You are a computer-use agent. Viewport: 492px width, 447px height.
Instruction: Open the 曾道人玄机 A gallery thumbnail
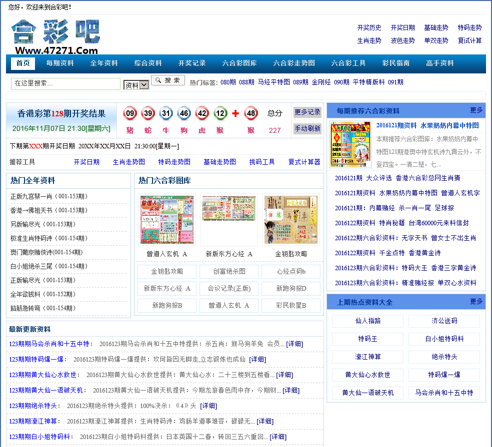pos(167,220)
